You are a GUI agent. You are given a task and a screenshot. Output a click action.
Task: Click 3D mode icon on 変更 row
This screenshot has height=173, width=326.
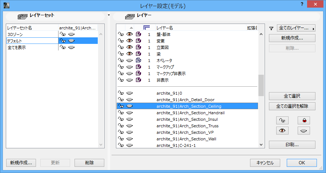(x=138, y=41)
